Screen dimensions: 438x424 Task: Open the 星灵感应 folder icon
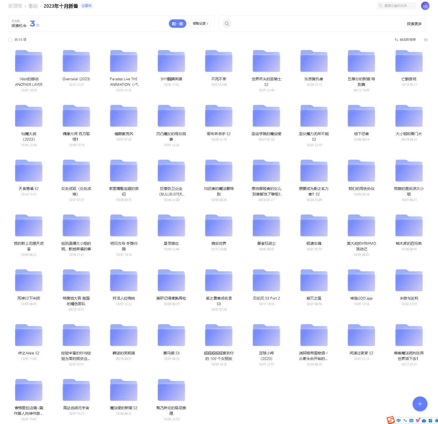(171, 225)
